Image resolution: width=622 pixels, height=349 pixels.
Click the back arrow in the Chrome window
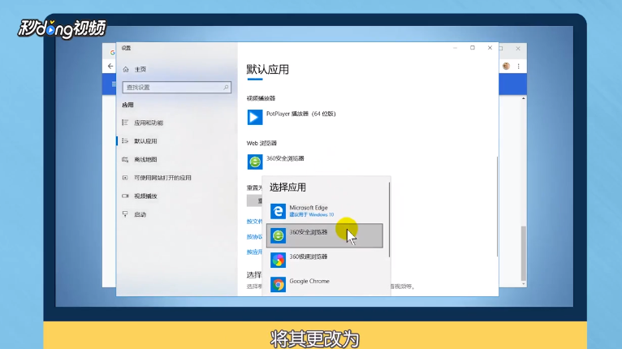(x=110, y=67)
